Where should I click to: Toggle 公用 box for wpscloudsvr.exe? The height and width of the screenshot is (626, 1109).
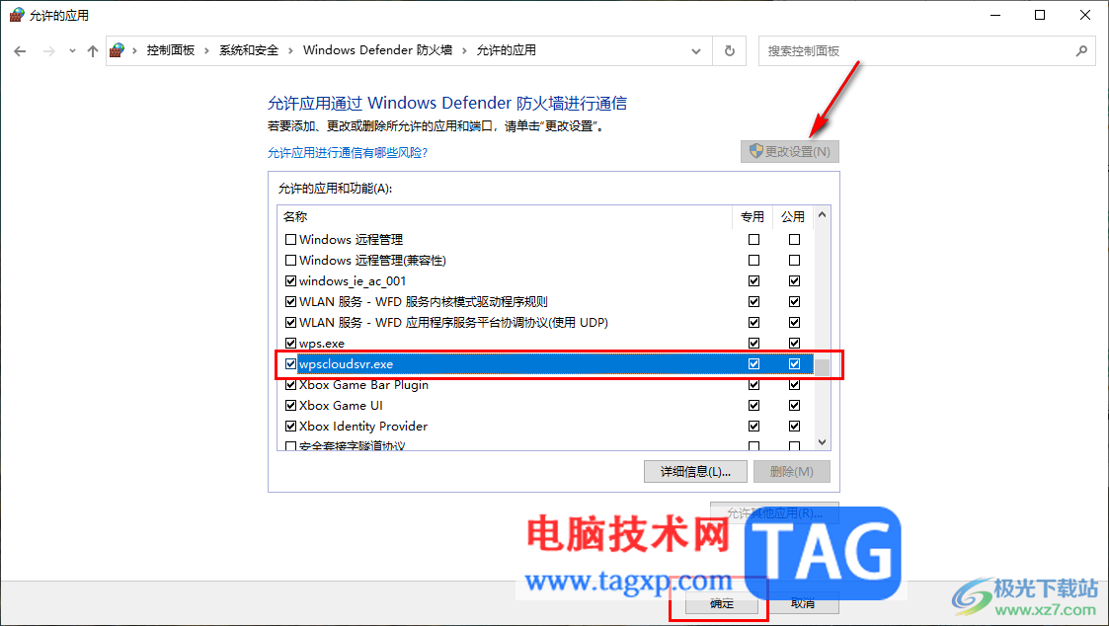794,364
